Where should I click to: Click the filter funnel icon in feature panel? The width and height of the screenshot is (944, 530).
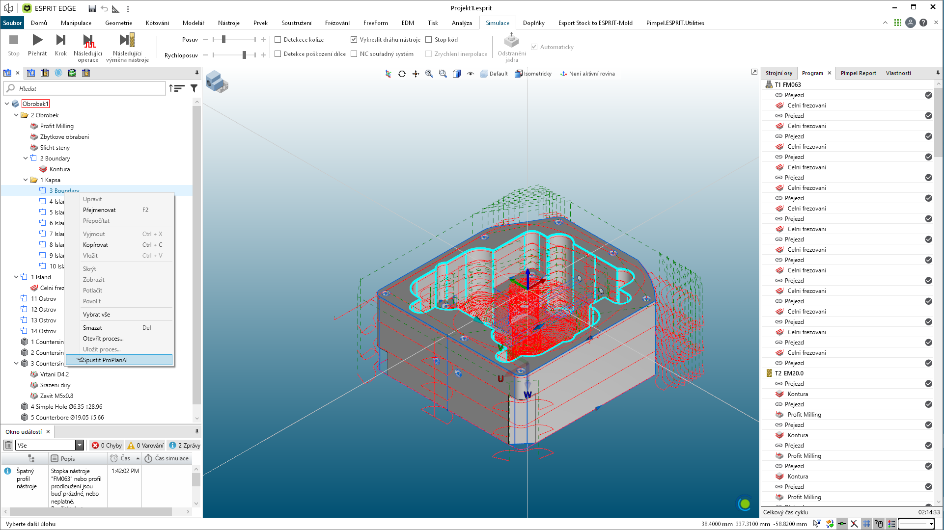coord(194,88)
